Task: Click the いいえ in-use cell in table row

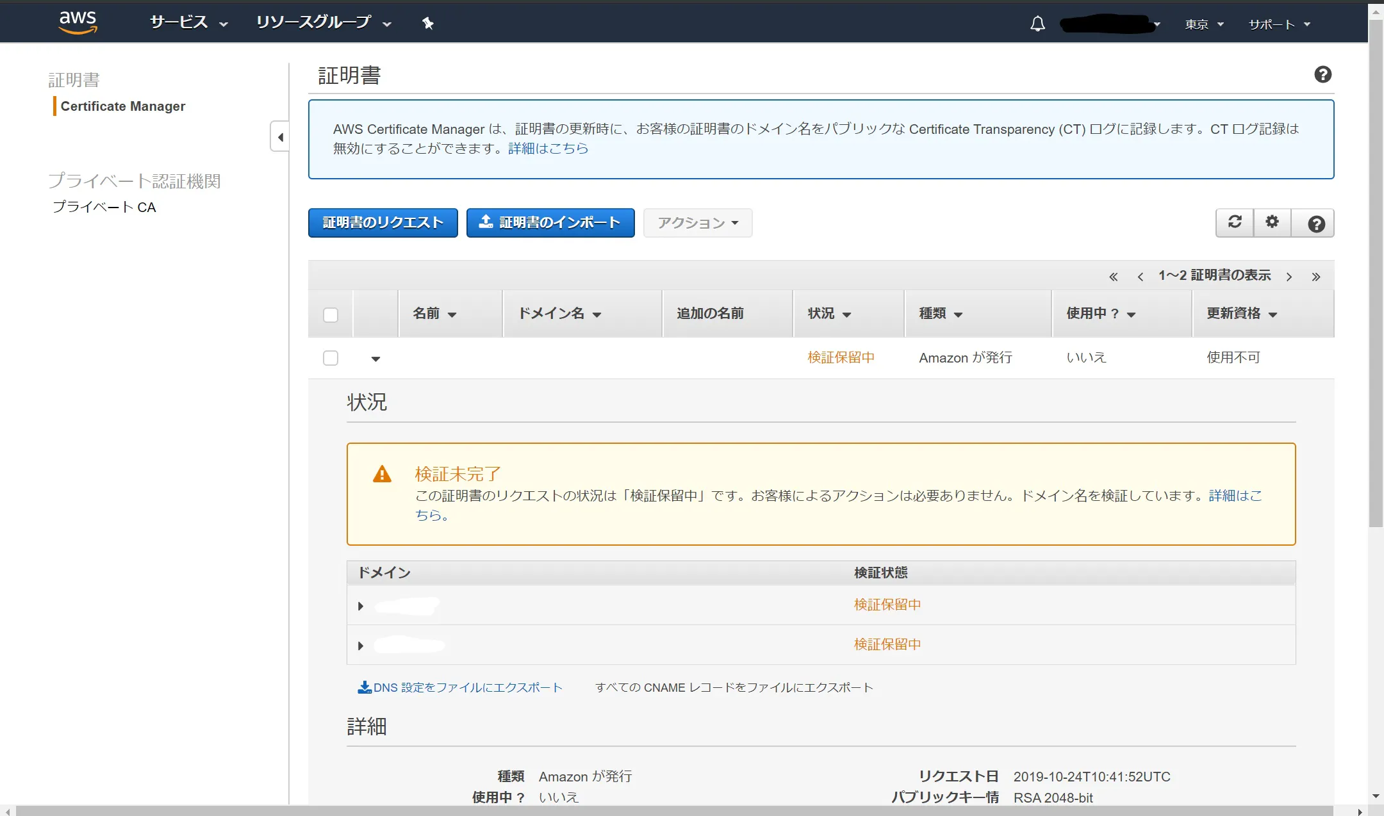Action: [x=1086, y=357]
